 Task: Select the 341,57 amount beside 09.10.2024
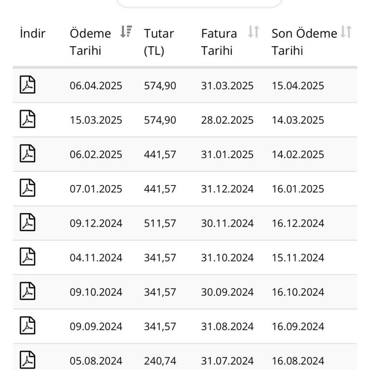[x=160, y=292]
